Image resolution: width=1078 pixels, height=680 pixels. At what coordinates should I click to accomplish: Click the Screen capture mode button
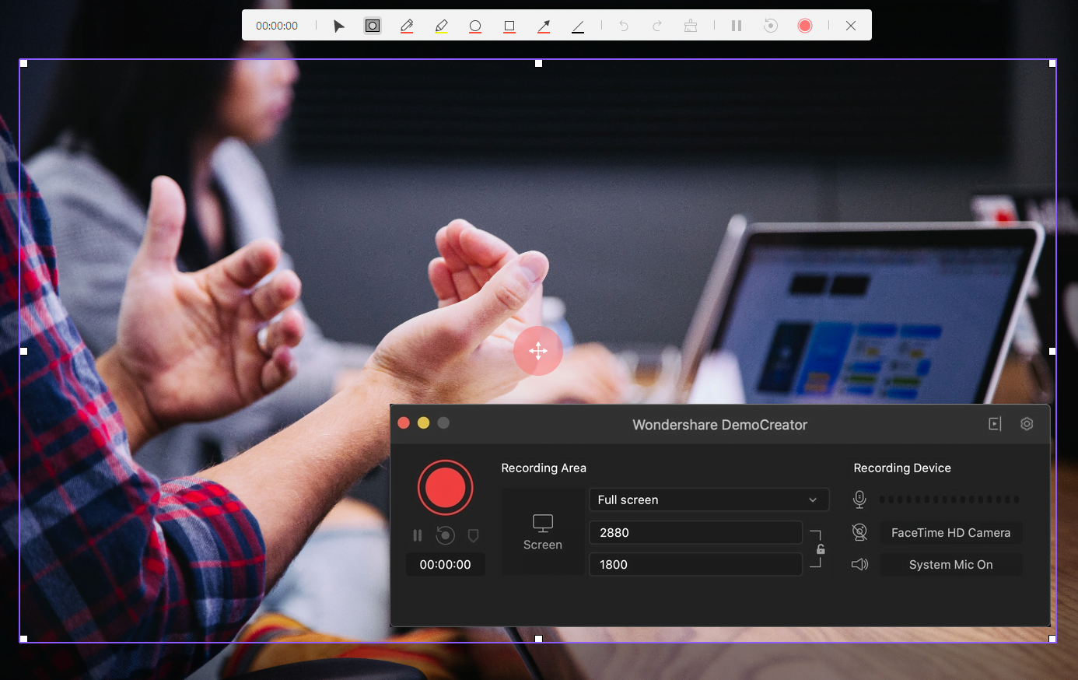pos(543,532)
